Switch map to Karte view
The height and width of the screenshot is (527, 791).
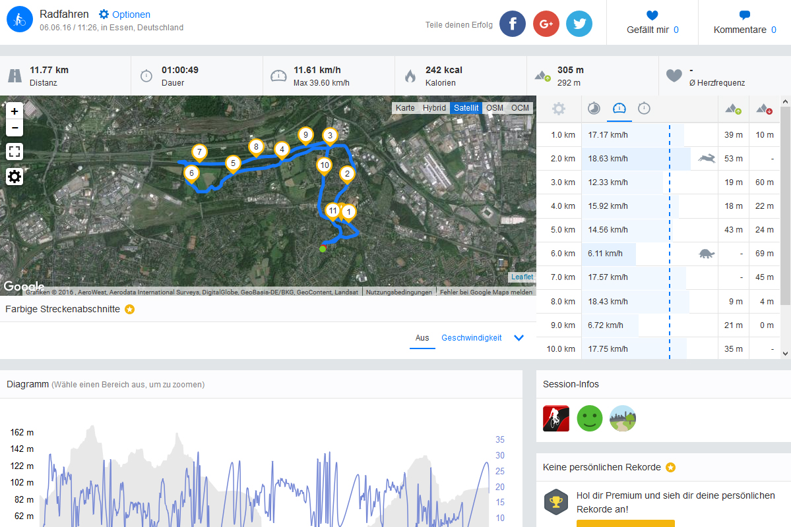(x=405, y=108)
